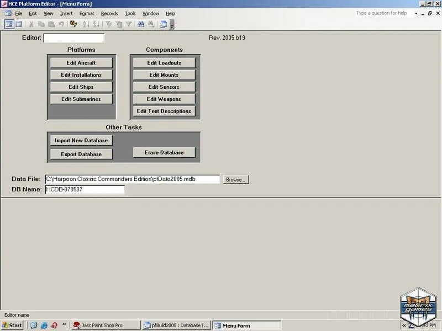Viewport: 442px width, 331px height.
Task: Open the View menu
Action: coord(49,13)
